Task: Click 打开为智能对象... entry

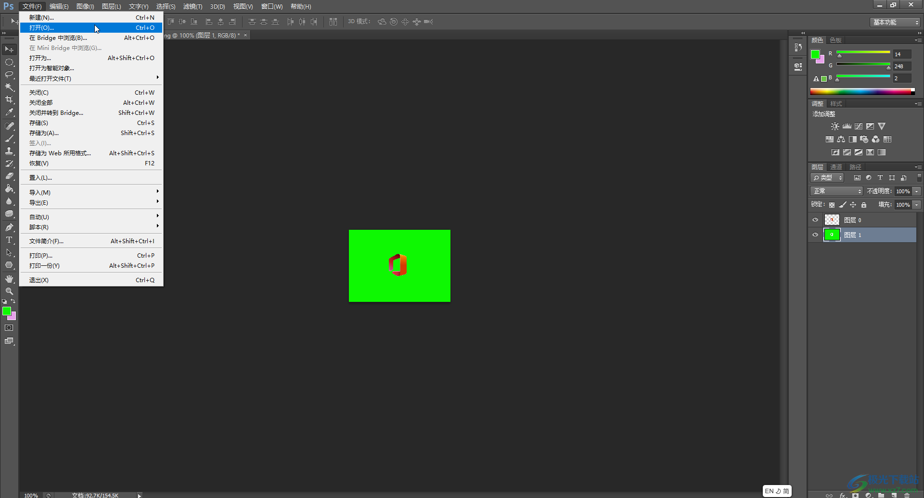Action: click(x=91, y=68)
